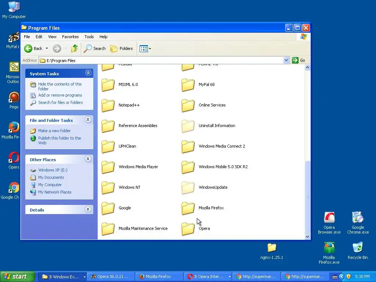Click the Start button

click(x=17, y=276)
